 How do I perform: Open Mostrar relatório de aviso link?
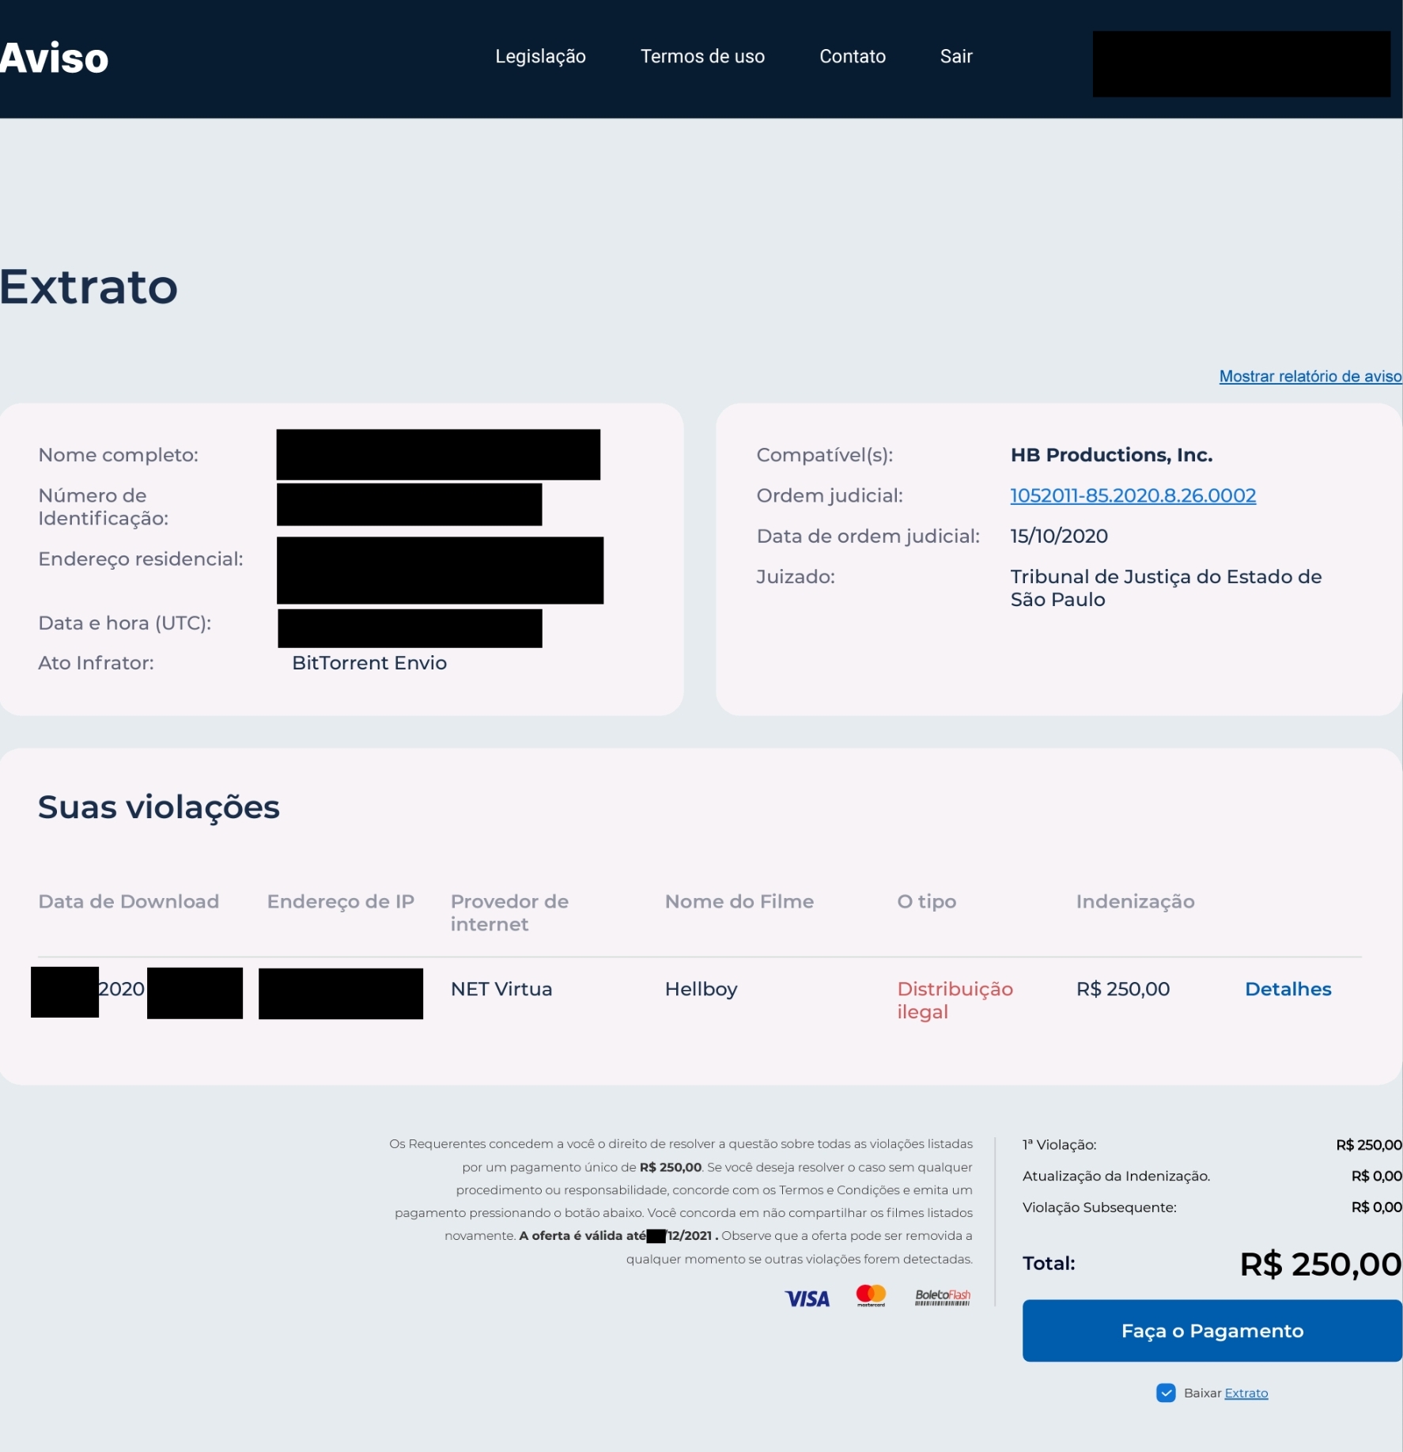pos(1310,376)
